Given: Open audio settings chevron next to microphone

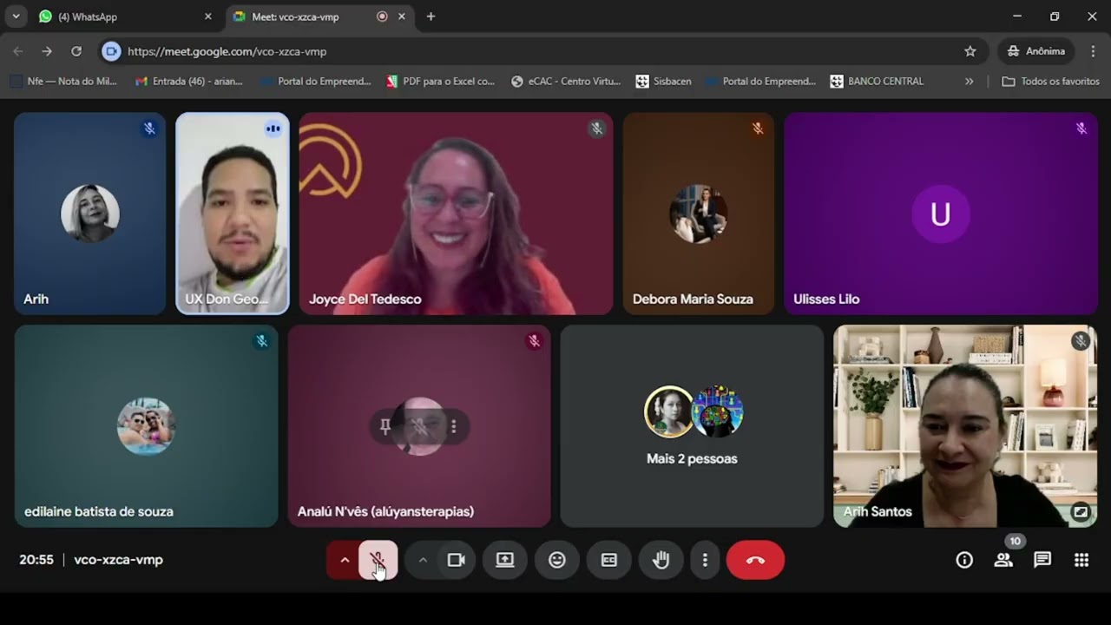Looking at the screenshot, I should (x=345, y=560).
